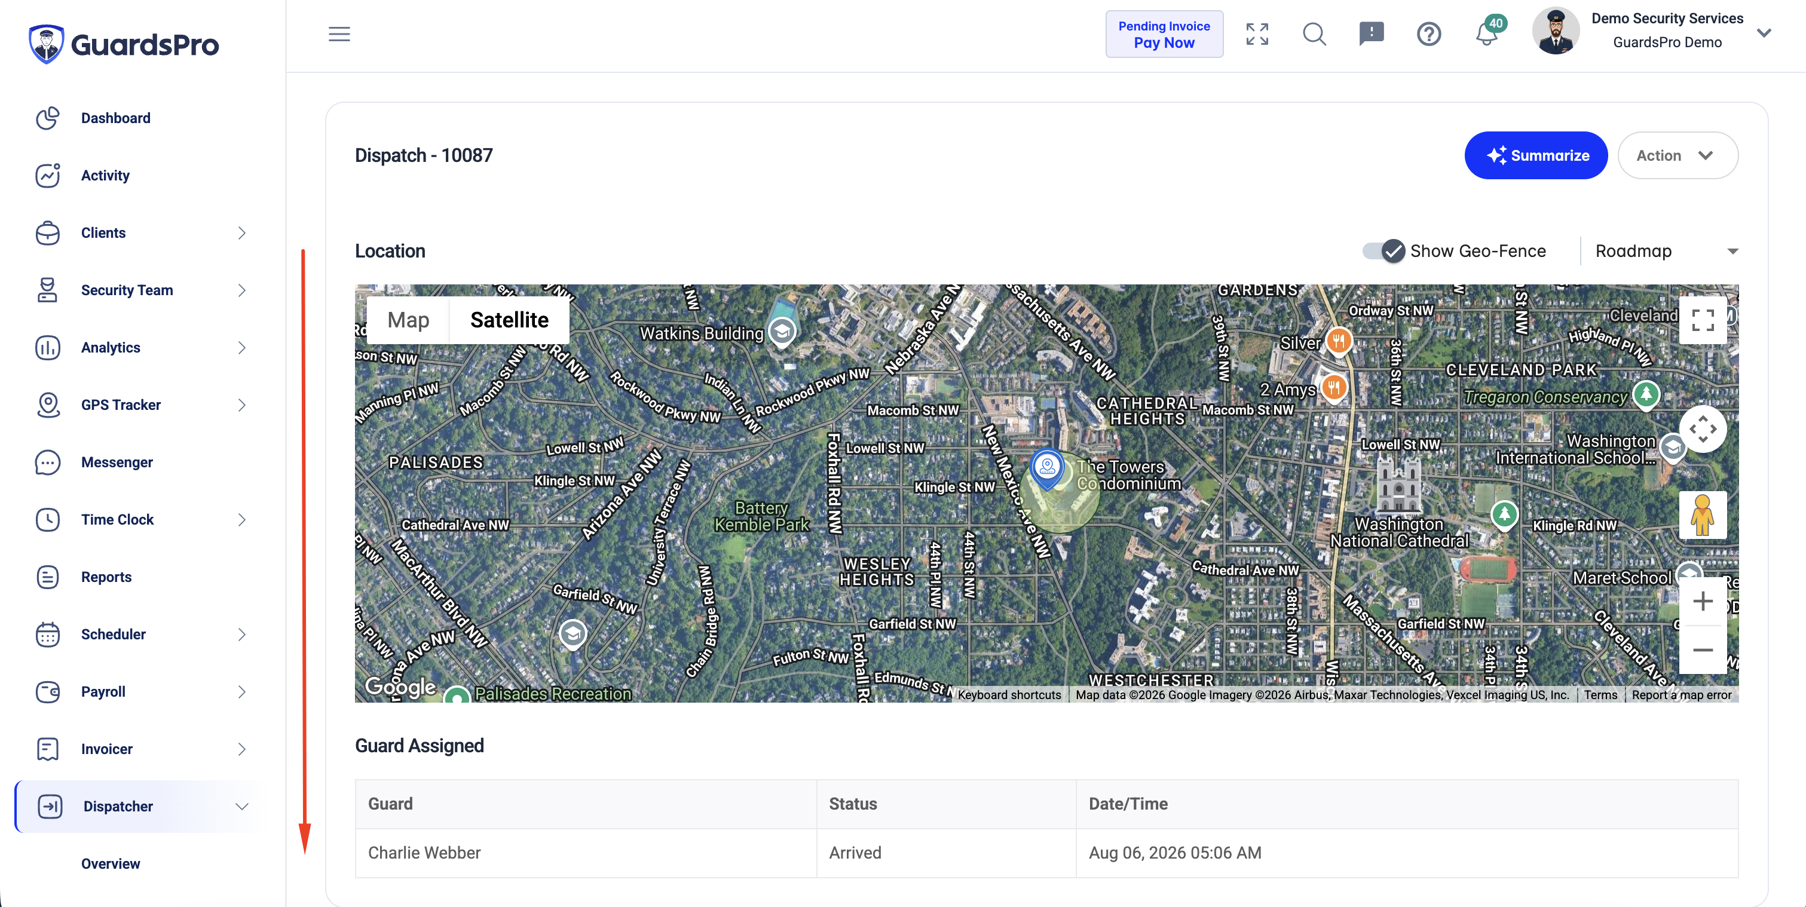Collapse the Dispatcher submenu chevron

pos(242,806)
